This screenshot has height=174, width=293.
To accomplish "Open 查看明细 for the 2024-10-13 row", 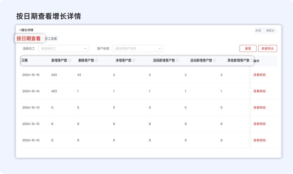I will (x=260, y=107).
